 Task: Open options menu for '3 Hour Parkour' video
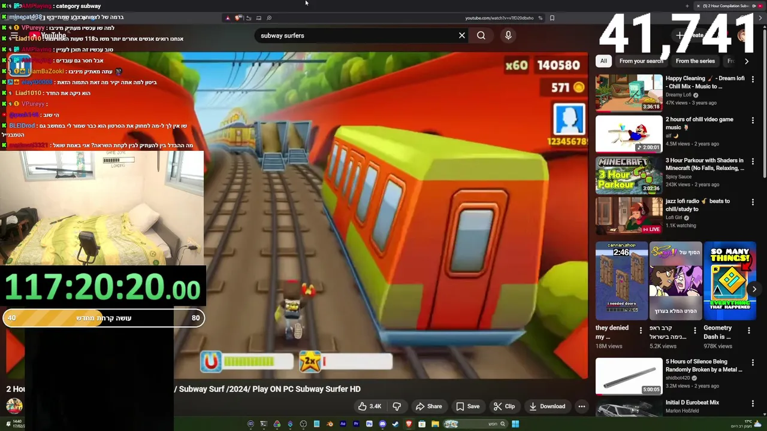[x=753, y=162]
